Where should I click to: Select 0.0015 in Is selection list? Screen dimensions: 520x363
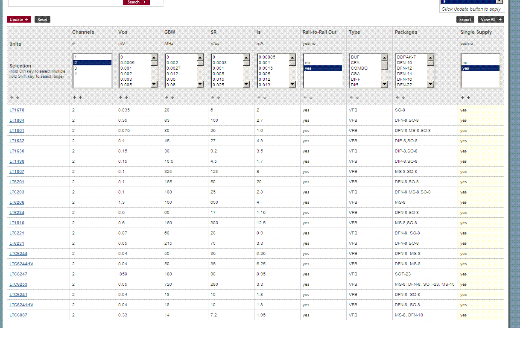pyautogui.click(x=273, y=68)
